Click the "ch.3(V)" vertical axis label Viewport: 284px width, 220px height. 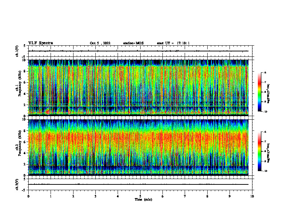17,184
